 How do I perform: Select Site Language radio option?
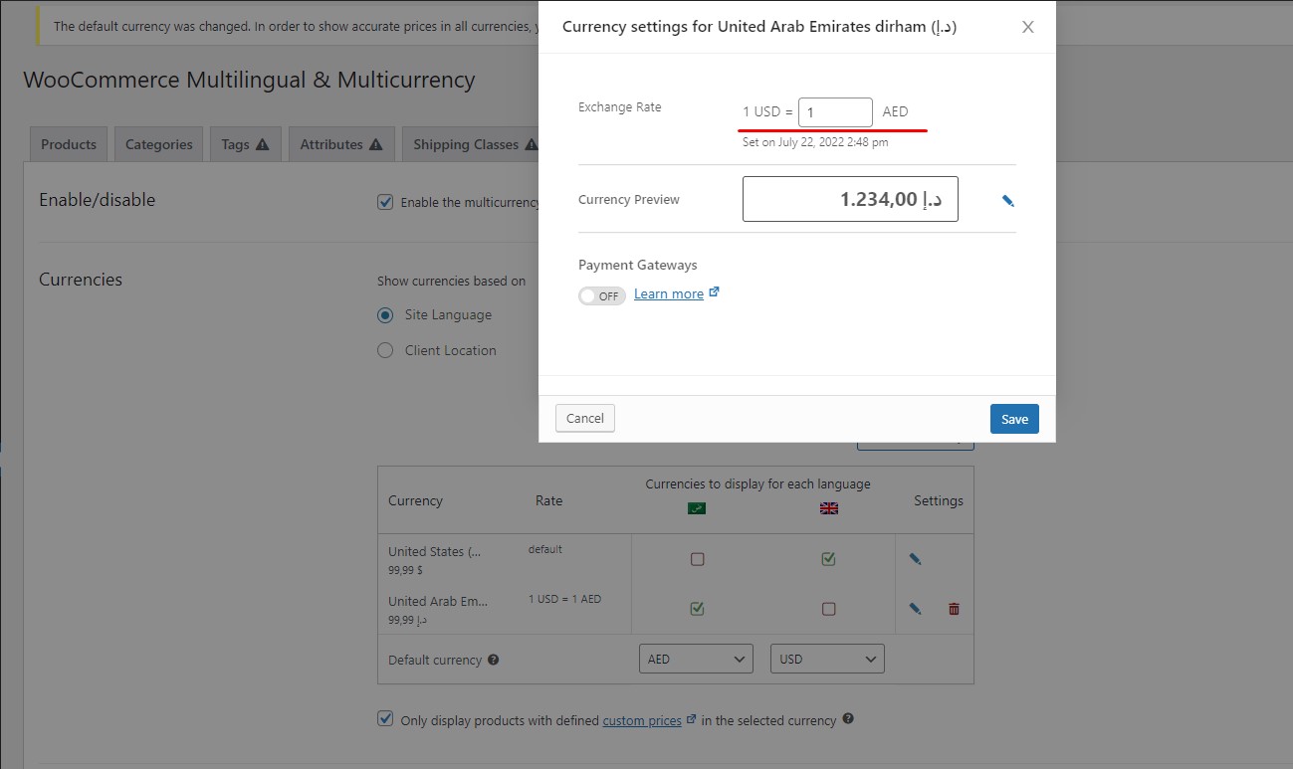(385, 315)
